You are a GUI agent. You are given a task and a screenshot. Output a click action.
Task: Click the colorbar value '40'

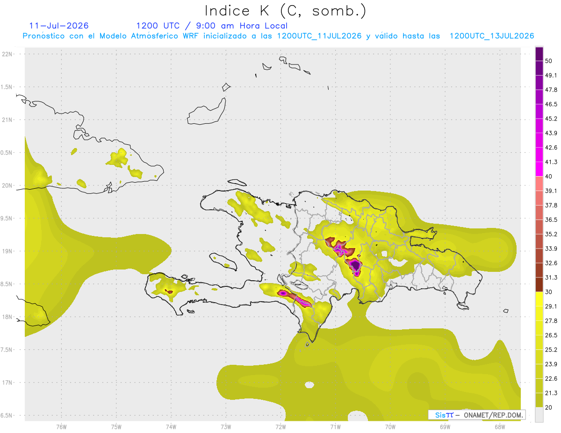[x=549, y=177]
